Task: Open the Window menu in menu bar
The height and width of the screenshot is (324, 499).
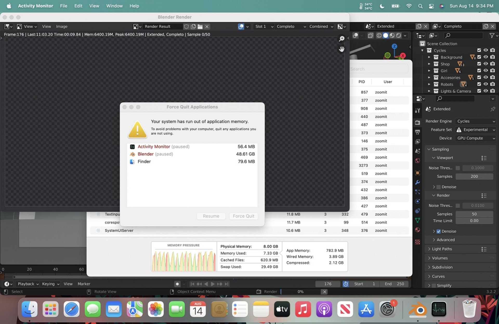Action: click(x=114, y=6)
